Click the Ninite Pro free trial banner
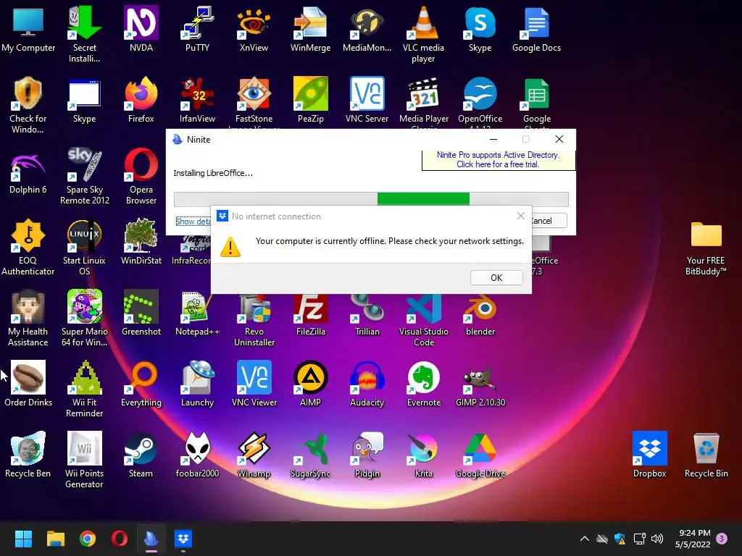The height and width of the screenshot is (556, 742). (499, 160)
